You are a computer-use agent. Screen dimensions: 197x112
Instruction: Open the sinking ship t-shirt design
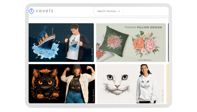coord(61,43)
